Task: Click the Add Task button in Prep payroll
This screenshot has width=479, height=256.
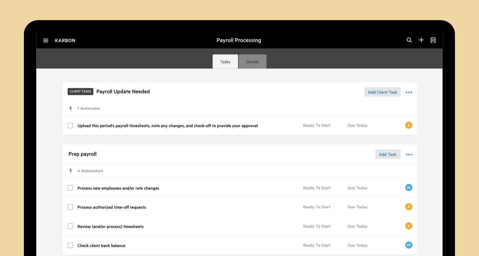Action: 388,154
